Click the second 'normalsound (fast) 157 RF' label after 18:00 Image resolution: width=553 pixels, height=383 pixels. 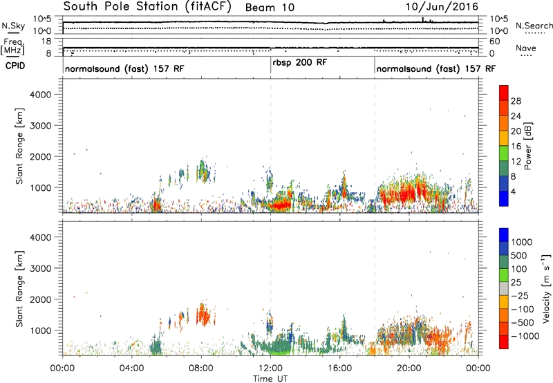pos(436,68)
